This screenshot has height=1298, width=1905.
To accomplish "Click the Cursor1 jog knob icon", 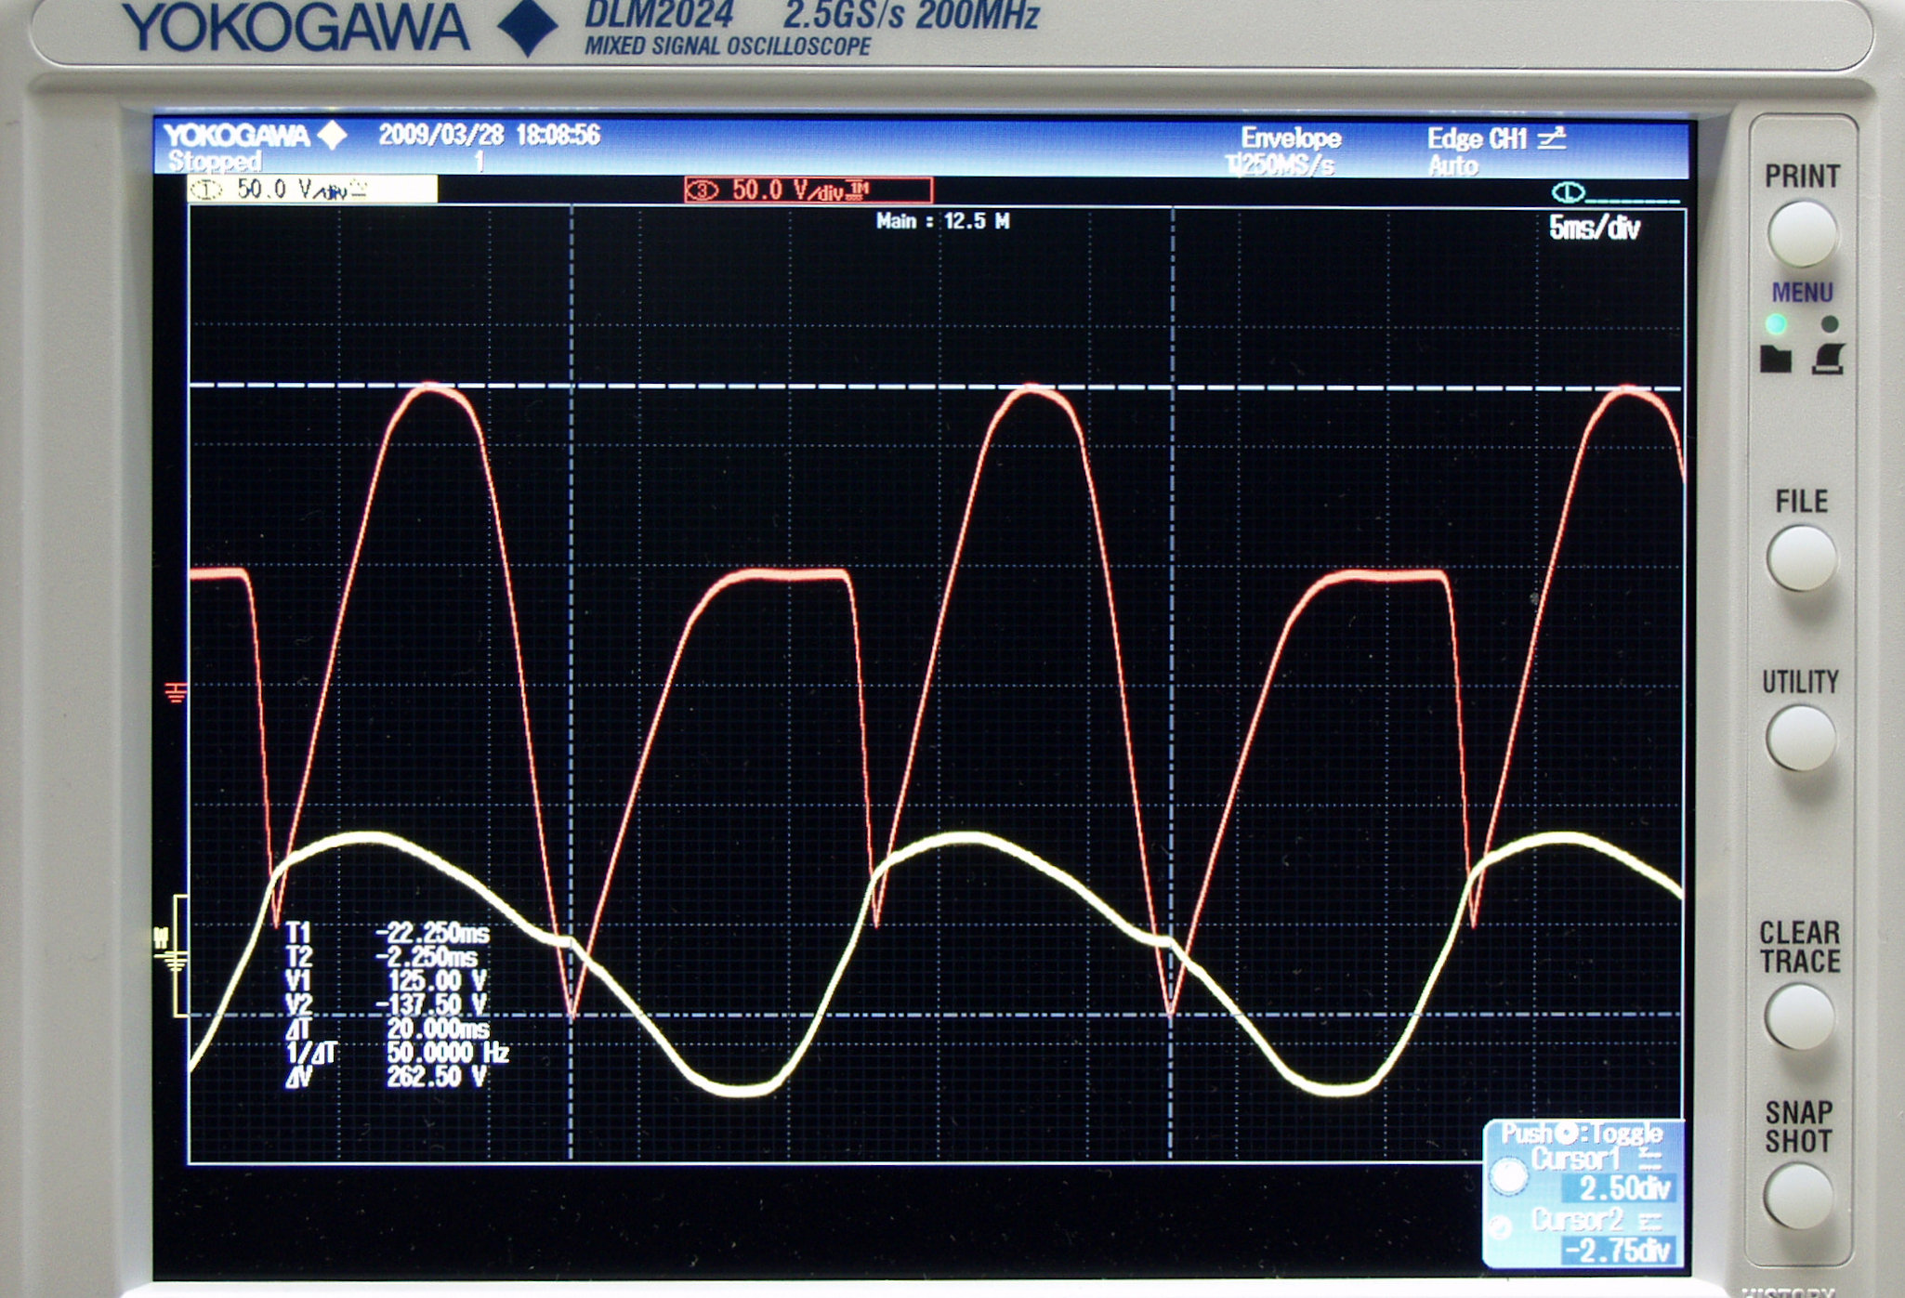I will pyautogui.click(x=1507, y=1174).
